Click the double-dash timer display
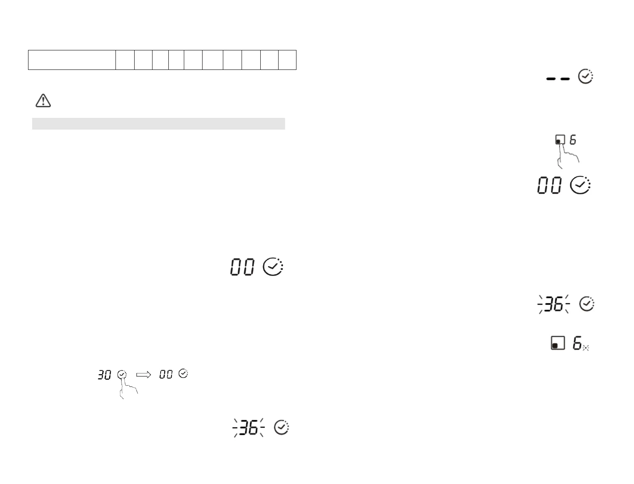634x484 pixels. (x=558, y=79)
